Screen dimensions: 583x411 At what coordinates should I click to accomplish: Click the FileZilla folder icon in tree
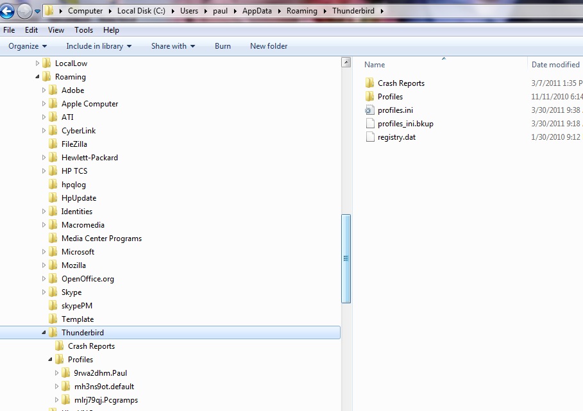click(53, 144)
